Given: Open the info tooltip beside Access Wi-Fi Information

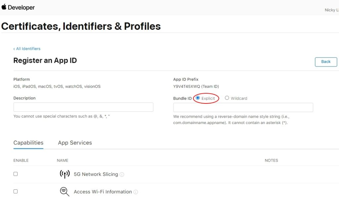Looking at the screenshot, I should click(x=136, y=192).
